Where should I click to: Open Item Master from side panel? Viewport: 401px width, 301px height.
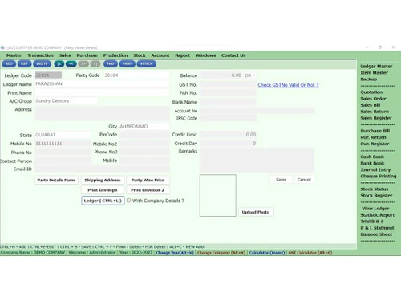pos(374,73)
